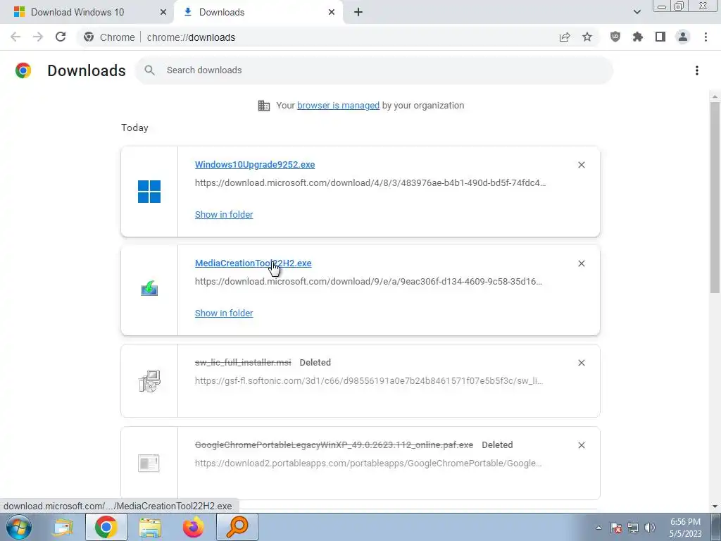
Task: Click MediaCreationTool22H2.exe file icon
Action: click(149, 289)
